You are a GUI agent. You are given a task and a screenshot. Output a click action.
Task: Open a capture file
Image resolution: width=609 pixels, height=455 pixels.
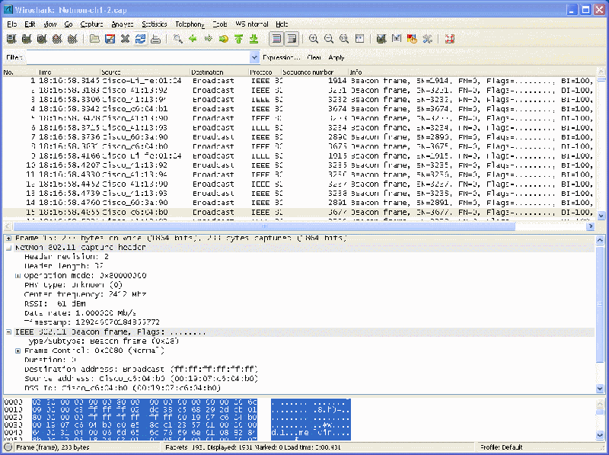(94, 39)
